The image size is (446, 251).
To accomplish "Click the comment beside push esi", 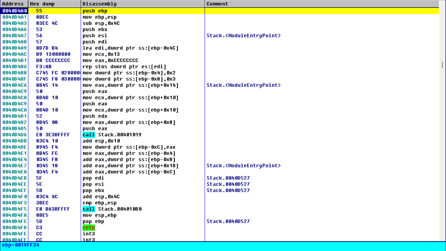I will [x=243, y=36].
